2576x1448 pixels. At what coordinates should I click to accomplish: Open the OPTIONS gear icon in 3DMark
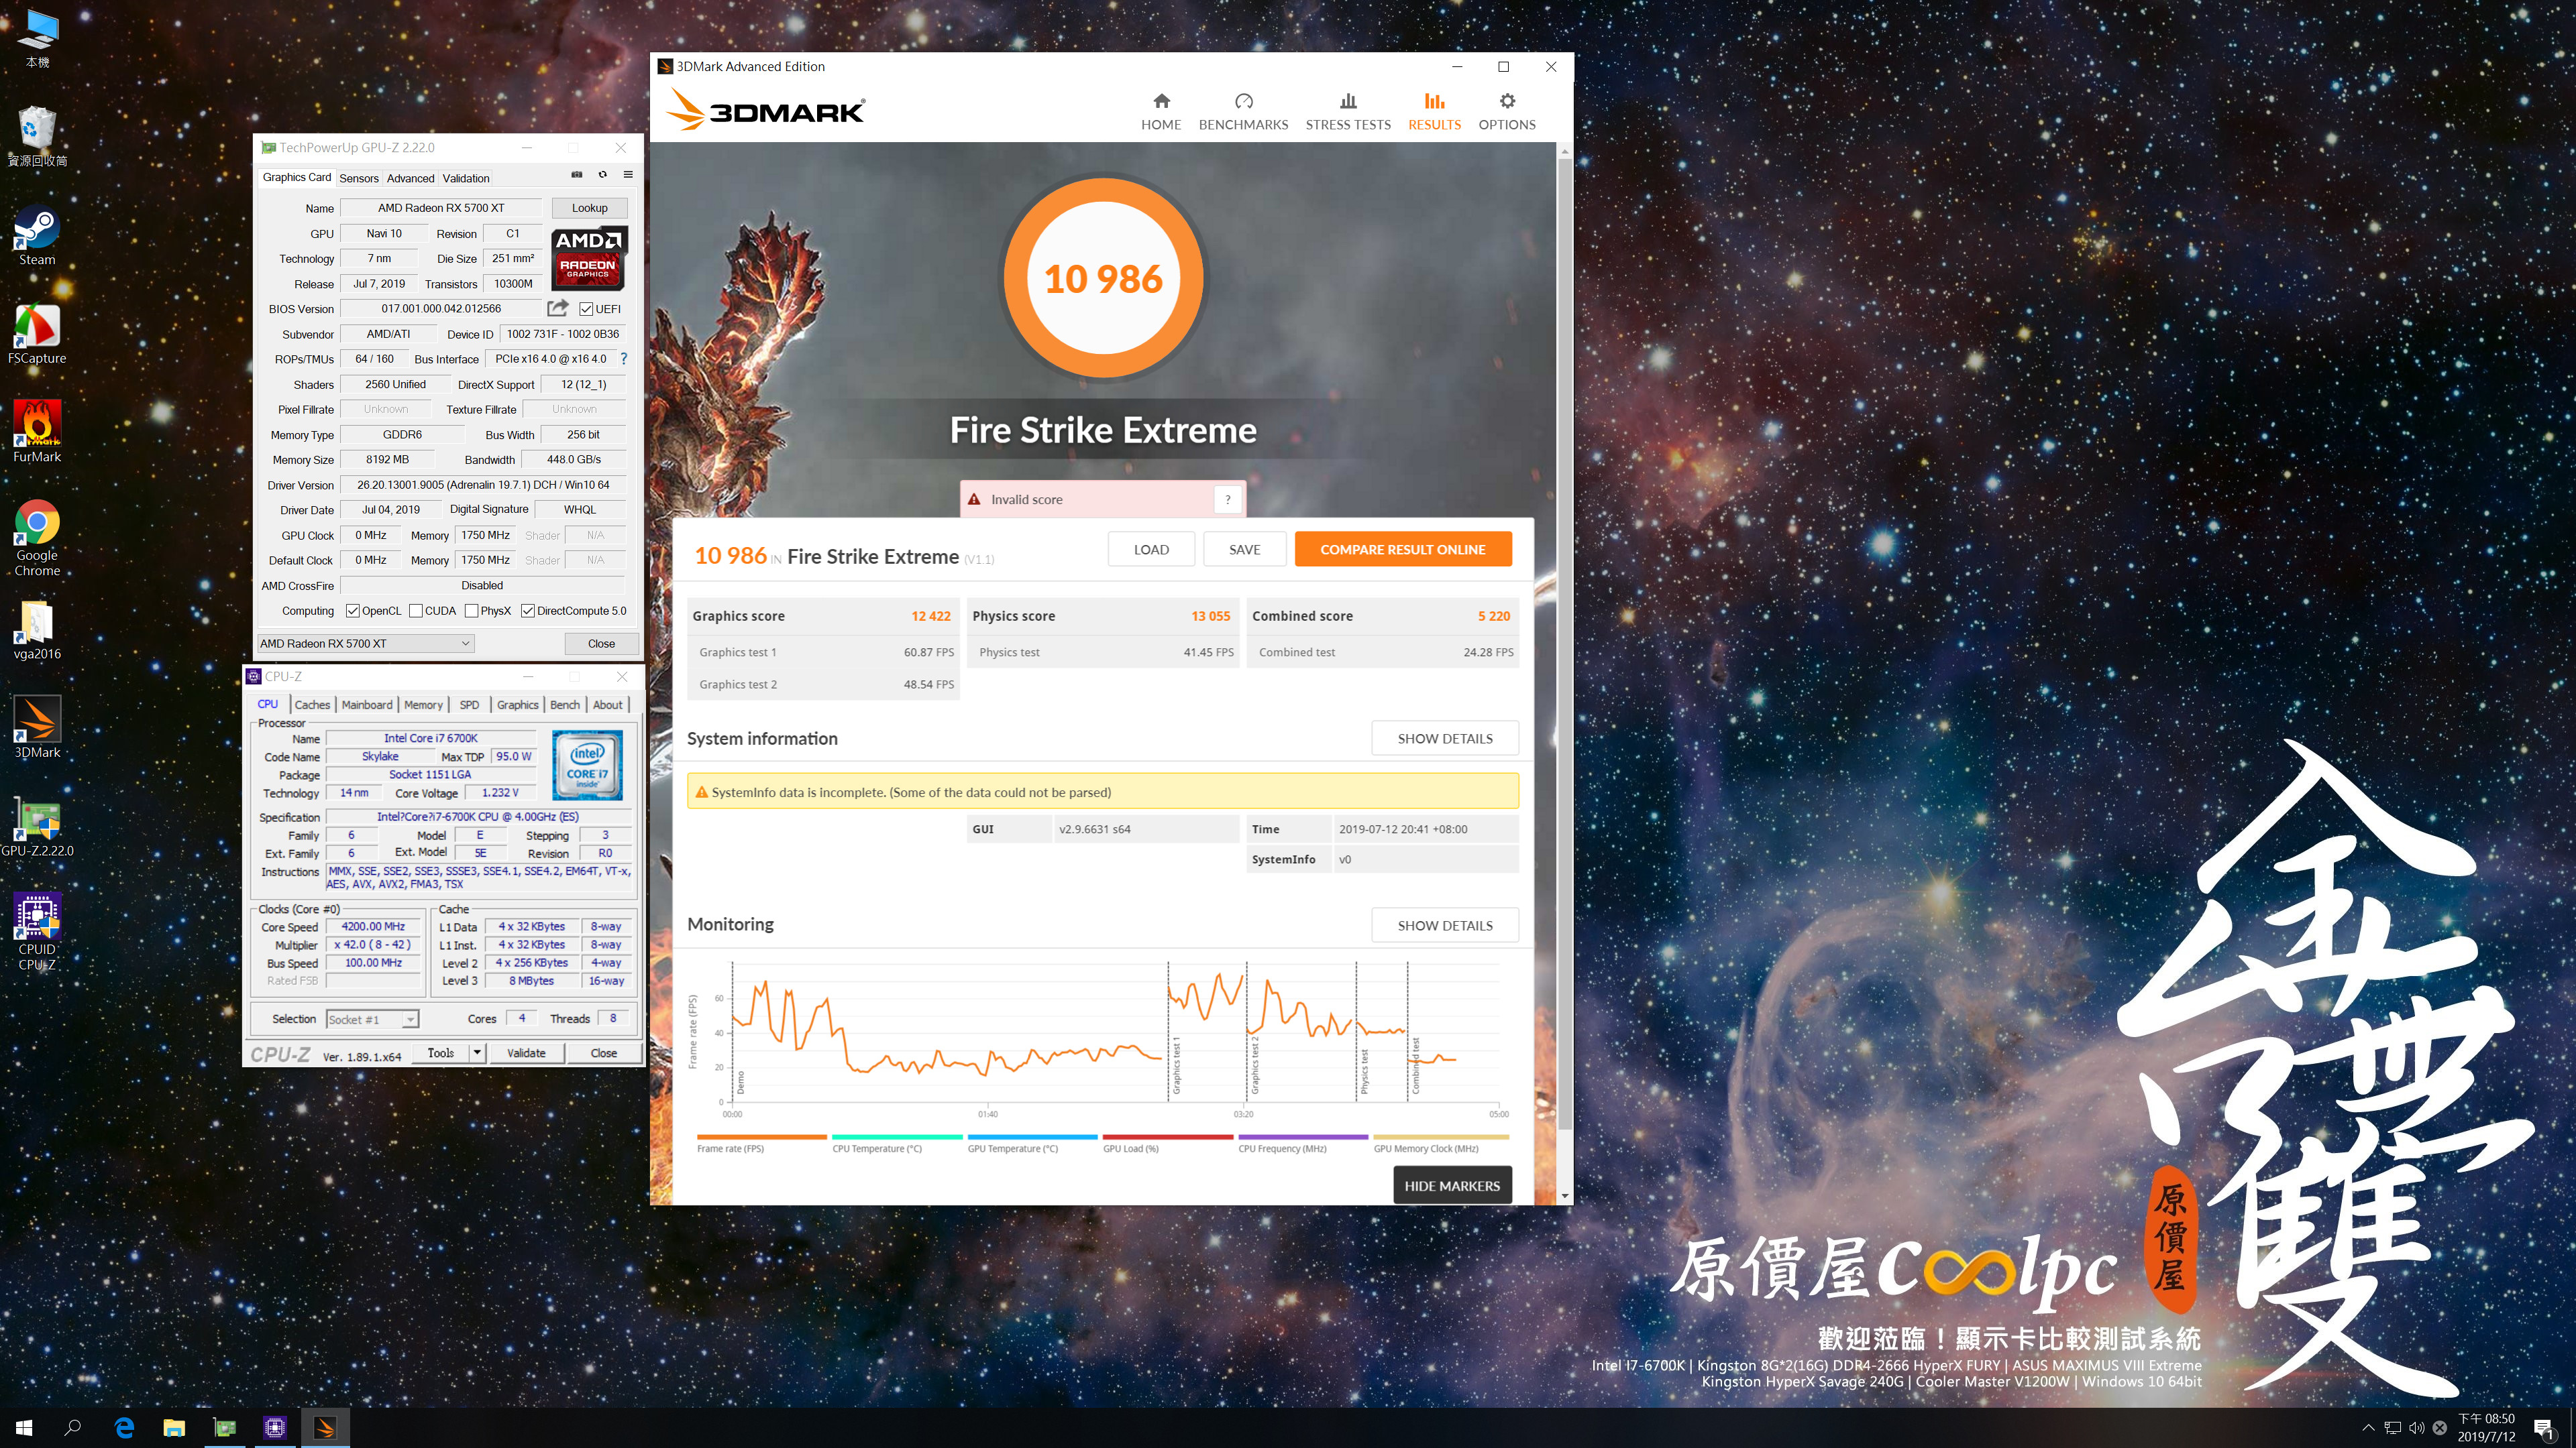[x=1507, y=101]
